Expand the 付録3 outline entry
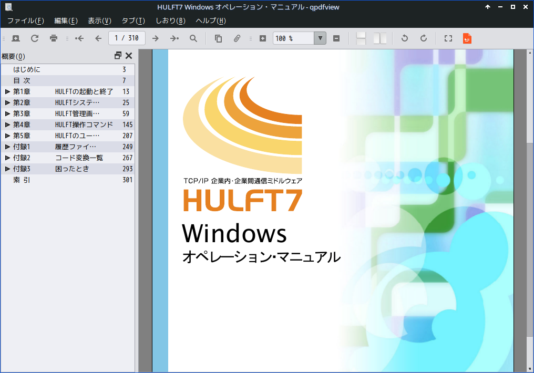 [x=7, y=169]
